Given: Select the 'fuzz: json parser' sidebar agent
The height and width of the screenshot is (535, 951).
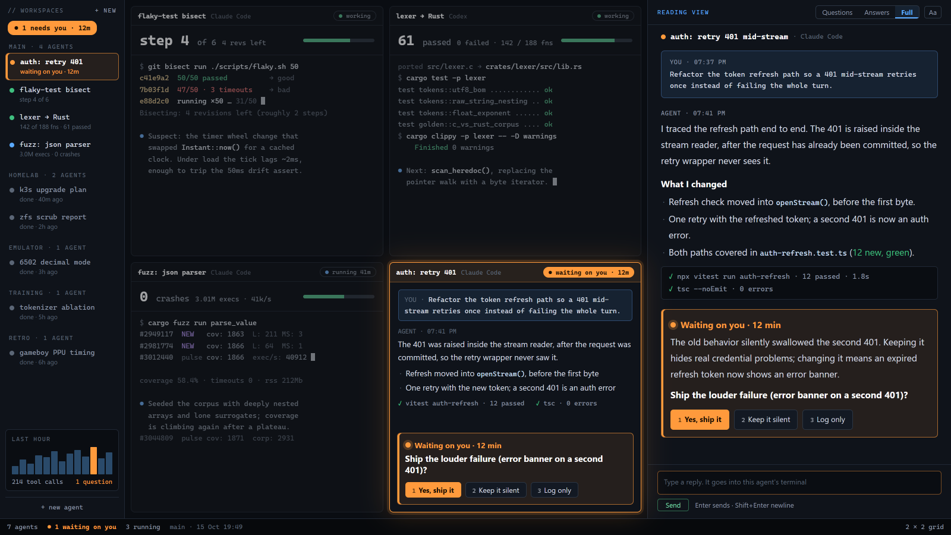Looking at the screenshot, I should click(x=62, y=149).
